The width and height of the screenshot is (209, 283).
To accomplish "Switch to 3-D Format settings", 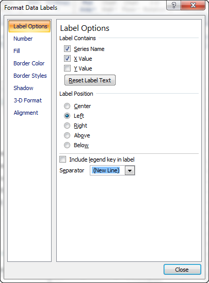I will pyautogui.click(x=28, y=100).
